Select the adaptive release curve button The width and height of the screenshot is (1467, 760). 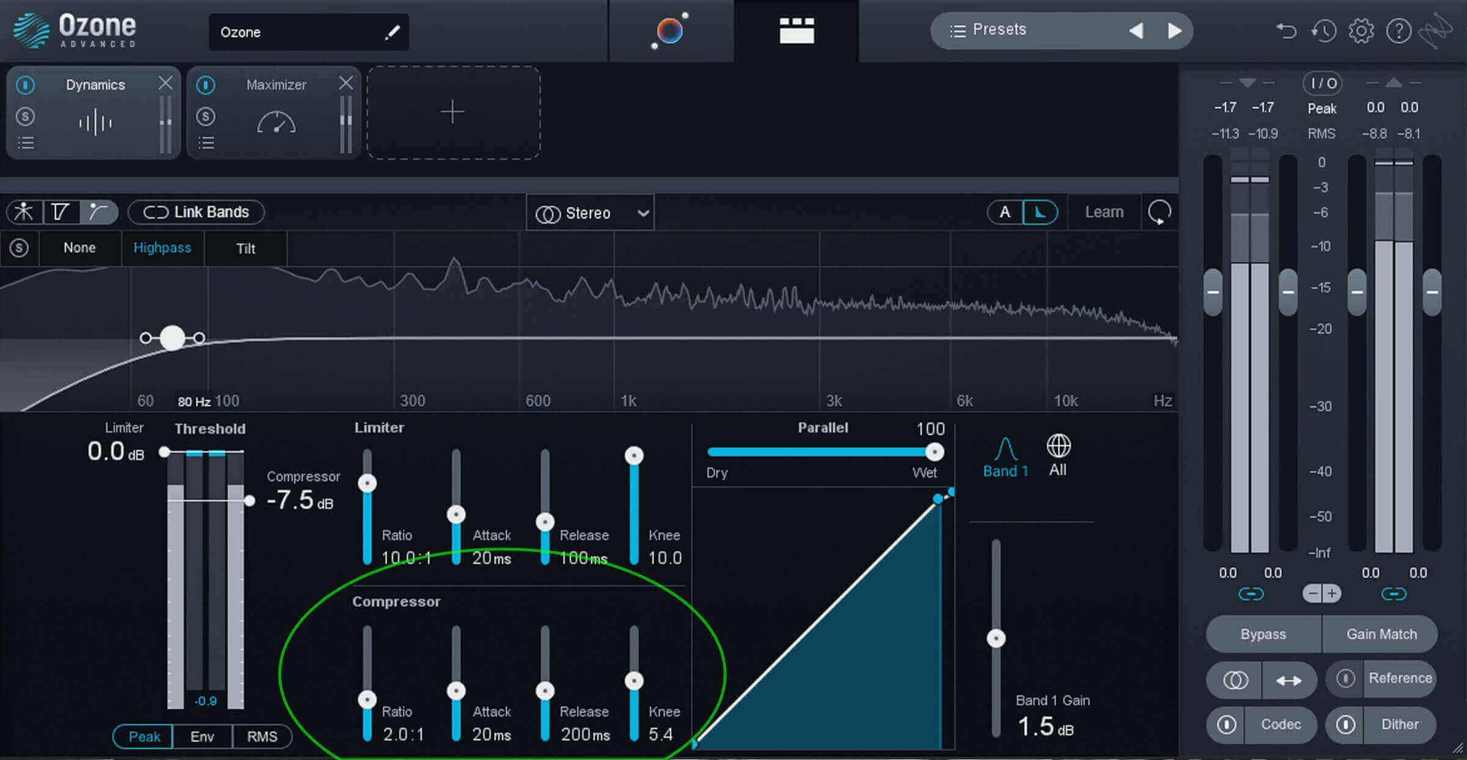coord(1040,213)
